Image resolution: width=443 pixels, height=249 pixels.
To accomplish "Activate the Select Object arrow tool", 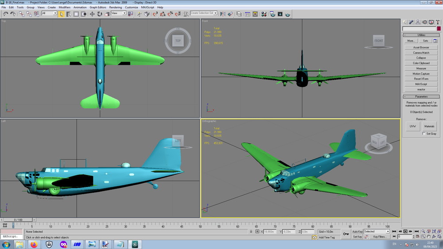I will coord(61,14).
